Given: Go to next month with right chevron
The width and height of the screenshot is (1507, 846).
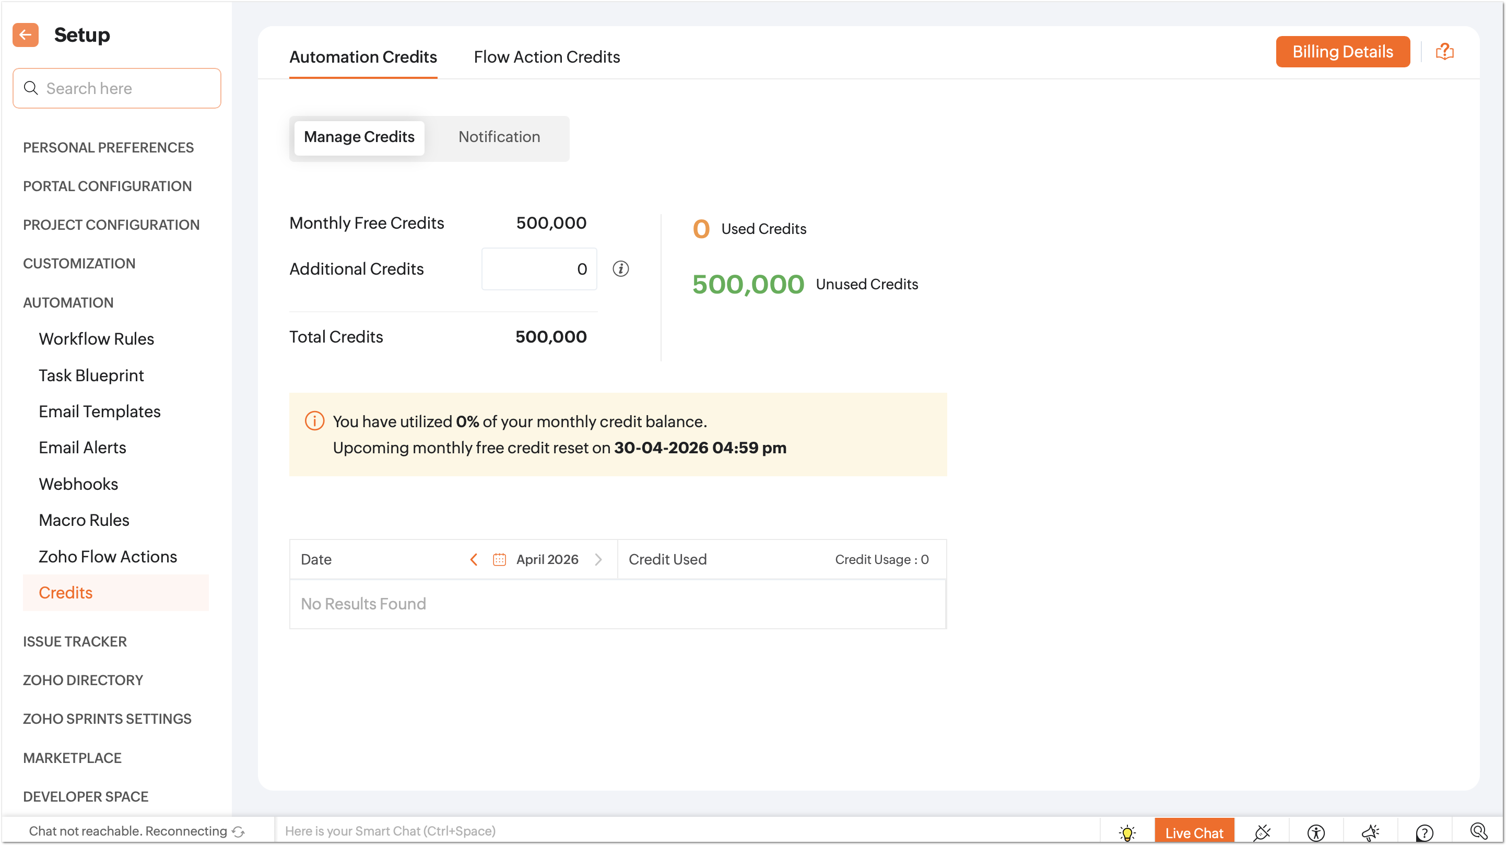Looking at the screenshot, I should point(598,559).
